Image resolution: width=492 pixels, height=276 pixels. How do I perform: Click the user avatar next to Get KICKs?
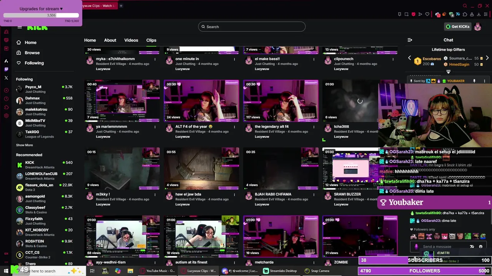click(x=477, y=26)
